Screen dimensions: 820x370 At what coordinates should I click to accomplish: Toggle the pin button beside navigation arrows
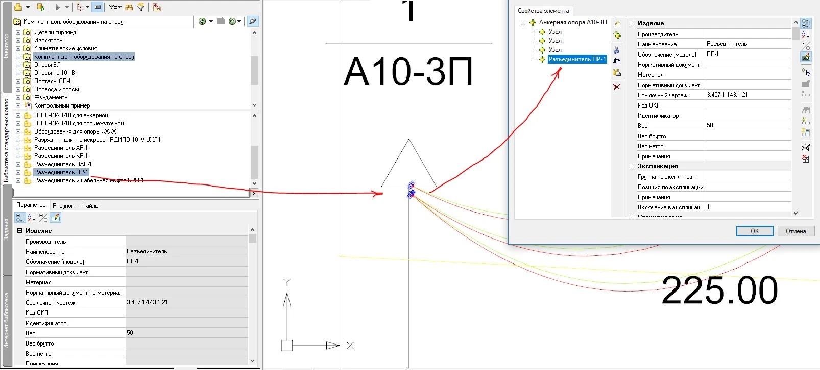tap(252, 21)
